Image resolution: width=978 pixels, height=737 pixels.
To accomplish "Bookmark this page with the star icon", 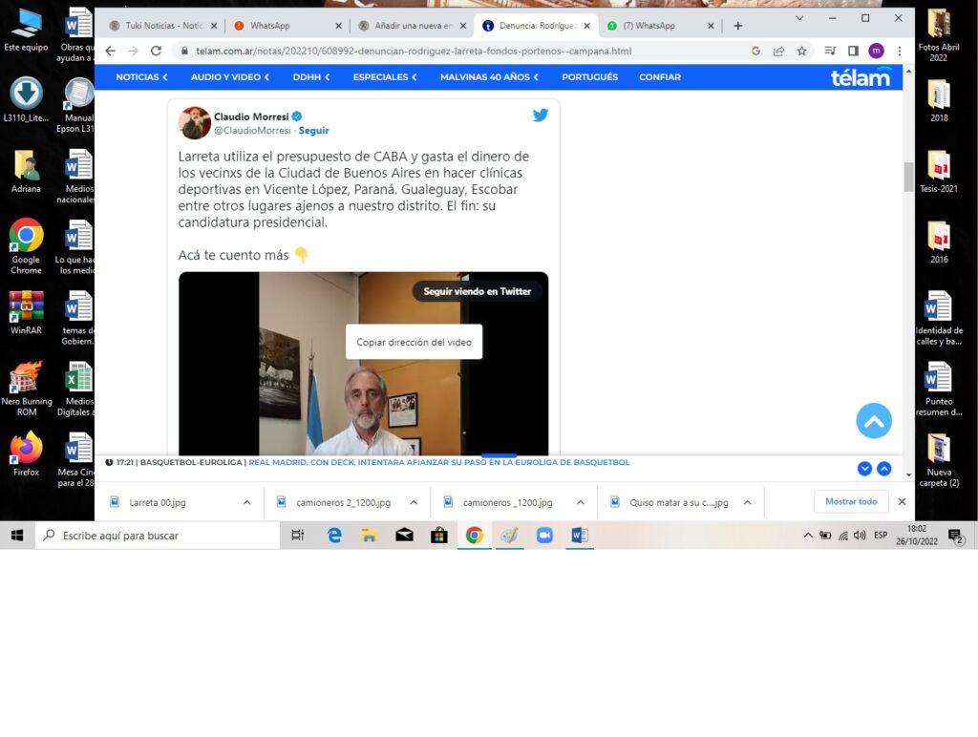I will click(x=802, y=51).
